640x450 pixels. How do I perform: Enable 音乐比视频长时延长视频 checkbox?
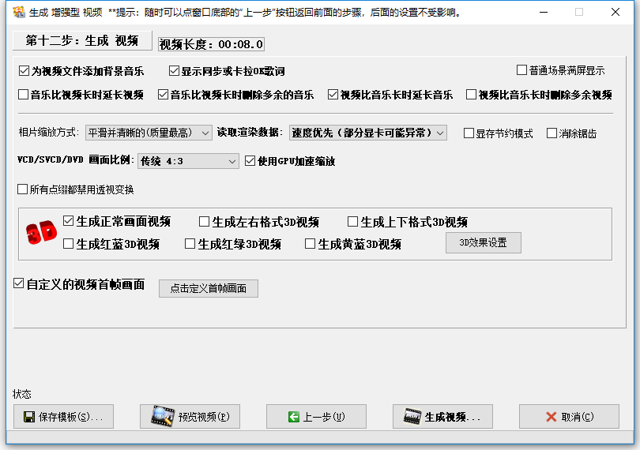click(23, 95)
